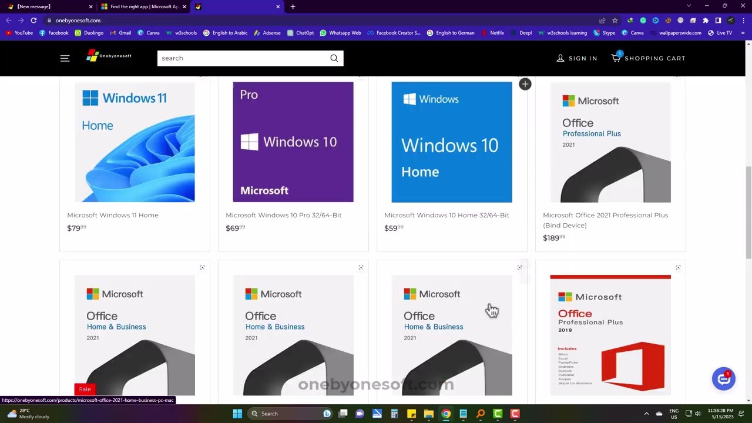The image size is (752, 423).
Task: Quick view the Office Professional Plus 2019 card
Action: (678, 267)
